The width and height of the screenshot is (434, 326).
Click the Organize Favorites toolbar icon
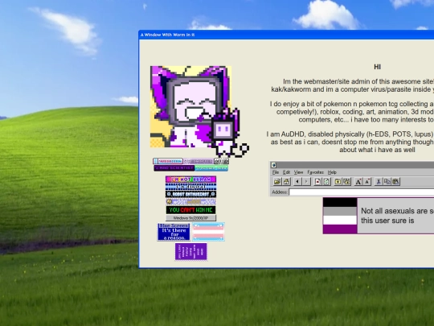coord(347,182)
